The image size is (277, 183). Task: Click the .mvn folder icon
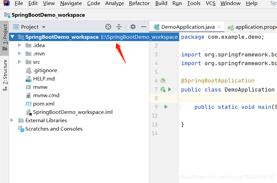click(28, 54)
